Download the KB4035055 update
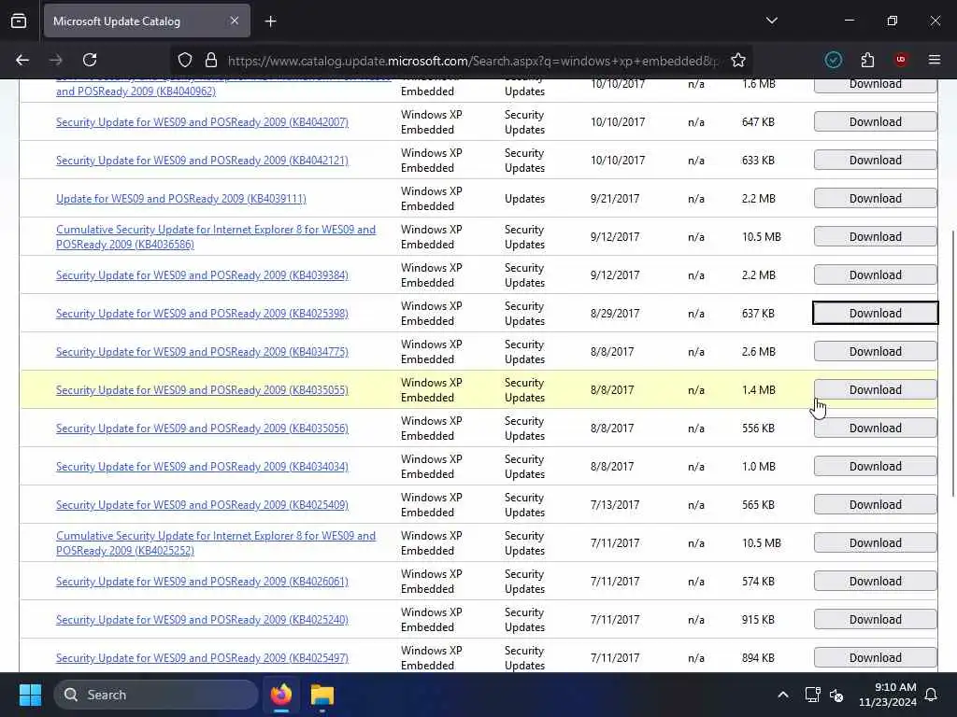 point(875,390)
